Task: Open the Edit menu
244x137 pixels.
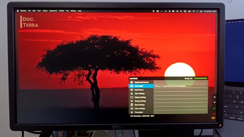Action: 34,11
